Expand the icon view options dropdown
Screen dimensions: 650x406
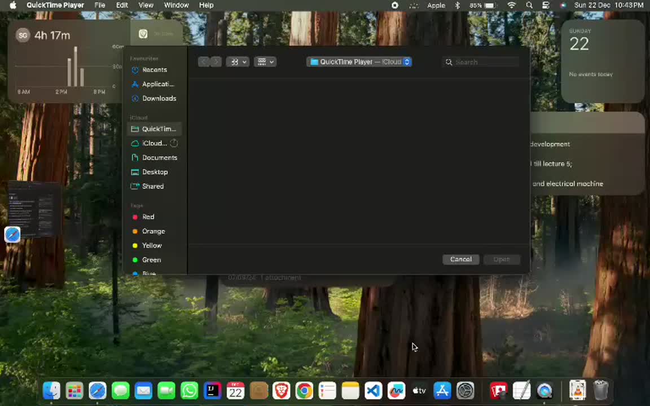239,62
